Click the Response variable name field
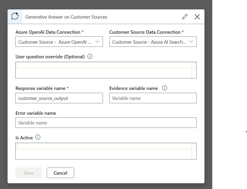 (59, 98)
